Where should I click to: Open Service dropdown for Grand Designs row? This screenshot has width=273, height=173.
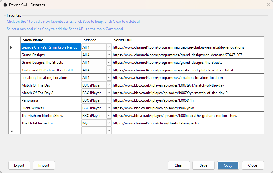[109, 55]
